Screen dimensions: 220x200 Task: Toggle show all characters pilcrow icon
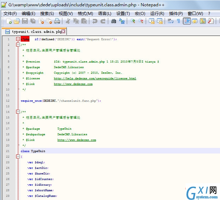[178, 21]
